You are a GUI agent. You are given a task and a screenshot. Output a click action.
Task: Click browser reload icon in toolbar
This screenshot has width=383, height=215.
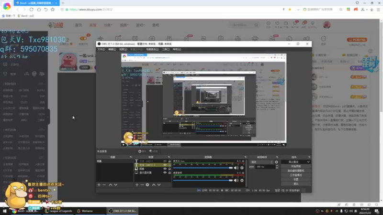click(32, 10)
